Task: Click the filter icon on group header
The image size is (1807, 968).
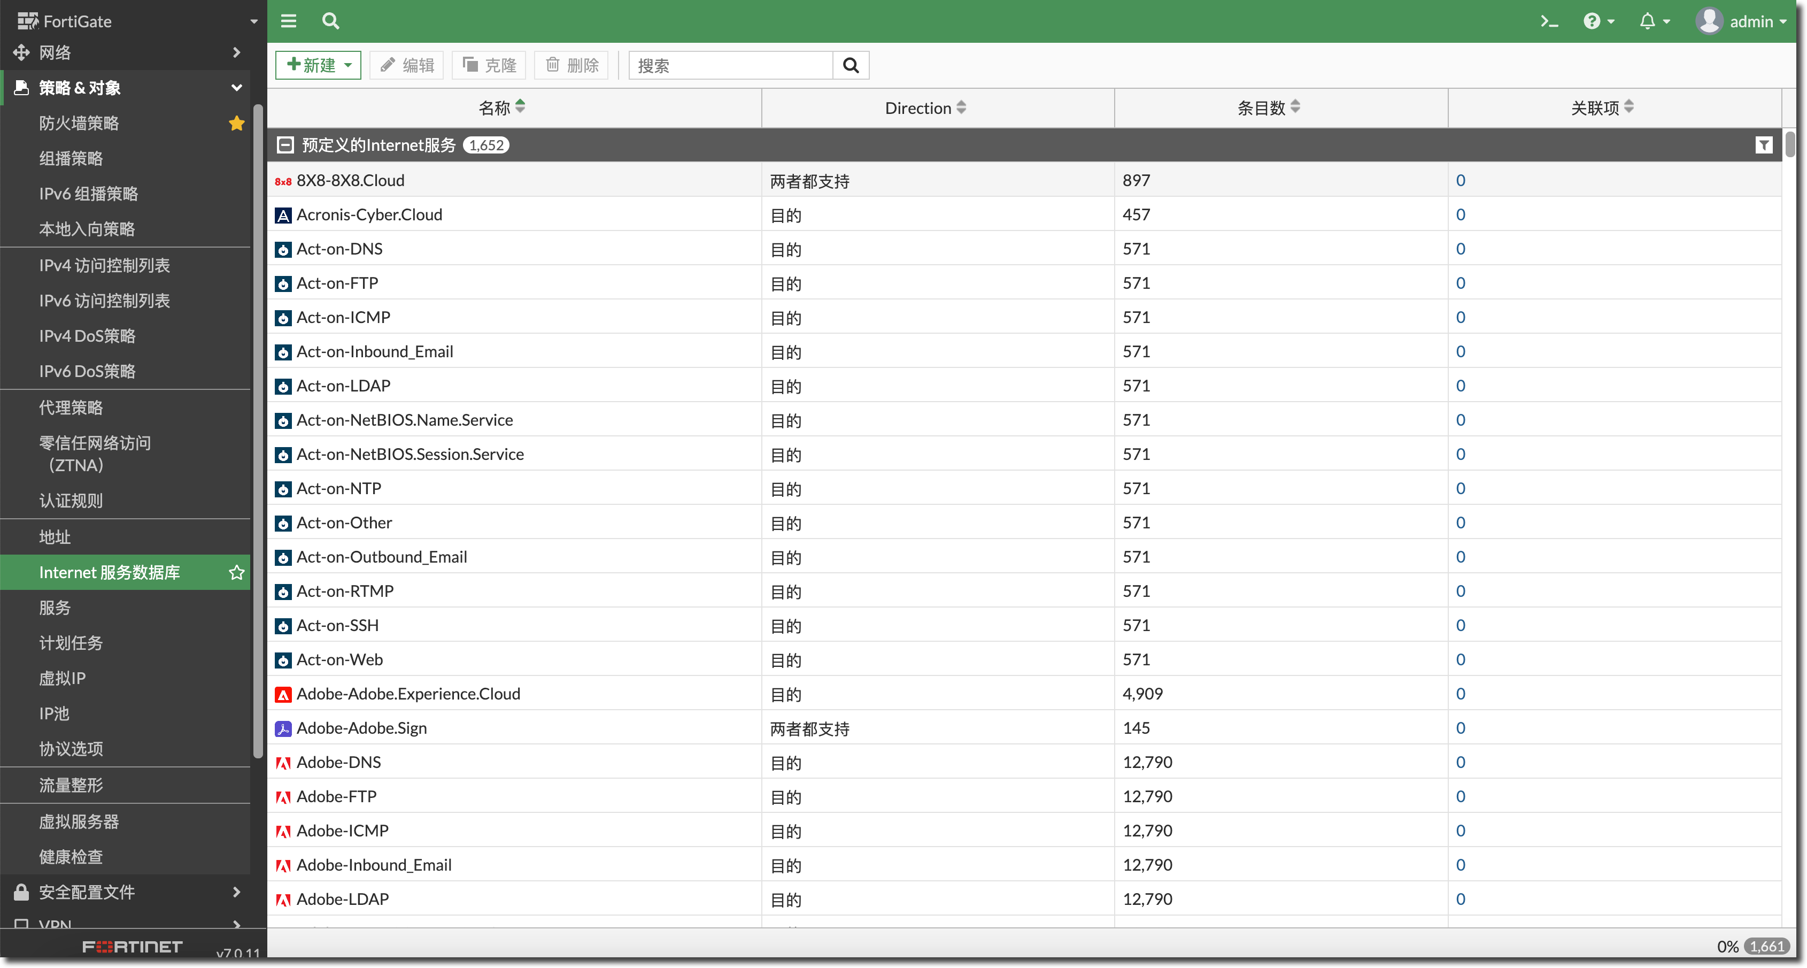Action: point(1764,145)
